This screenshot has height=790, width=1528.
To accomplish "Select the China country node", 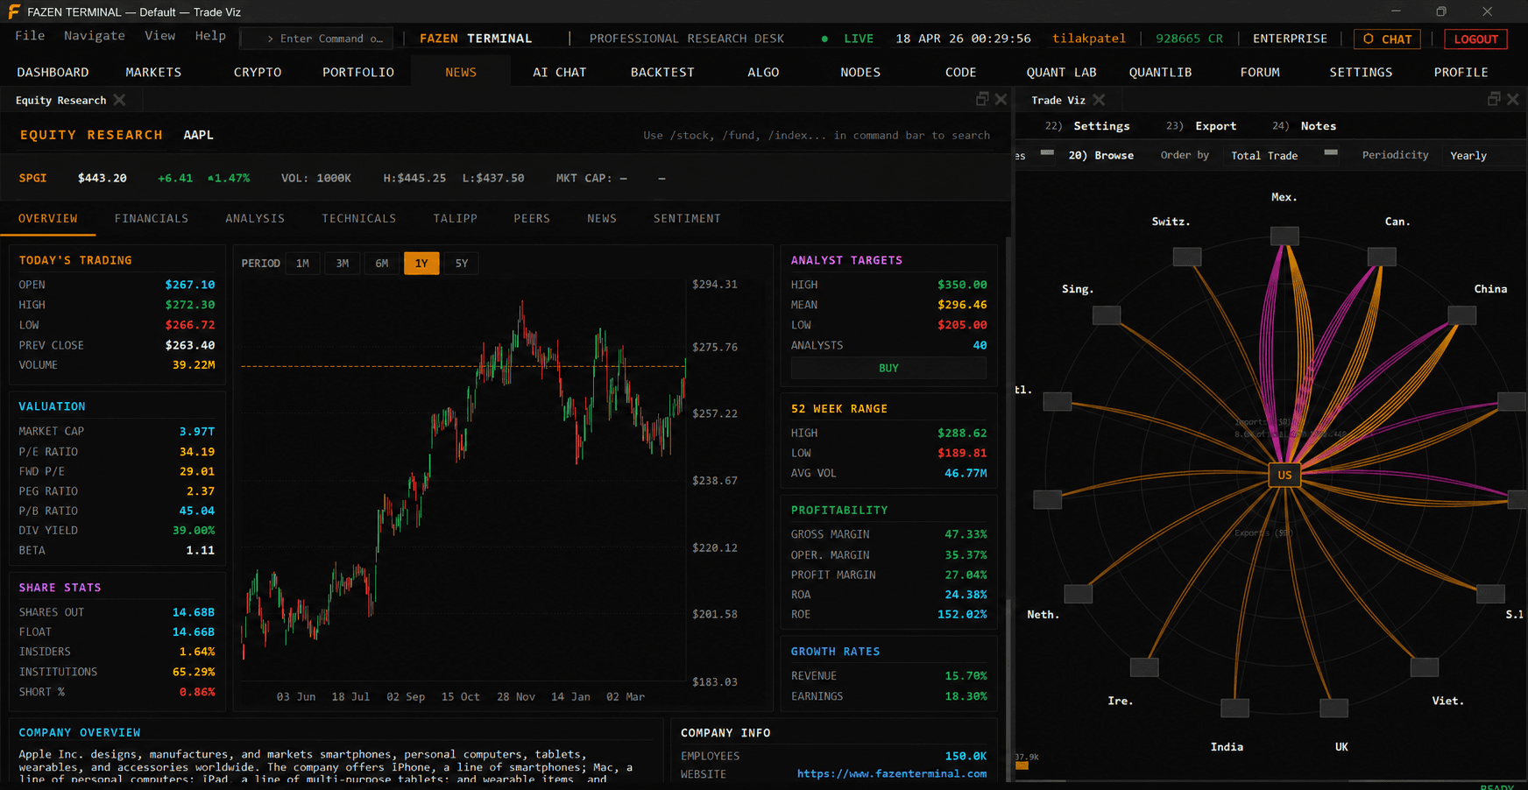I will pos(1461,315).
